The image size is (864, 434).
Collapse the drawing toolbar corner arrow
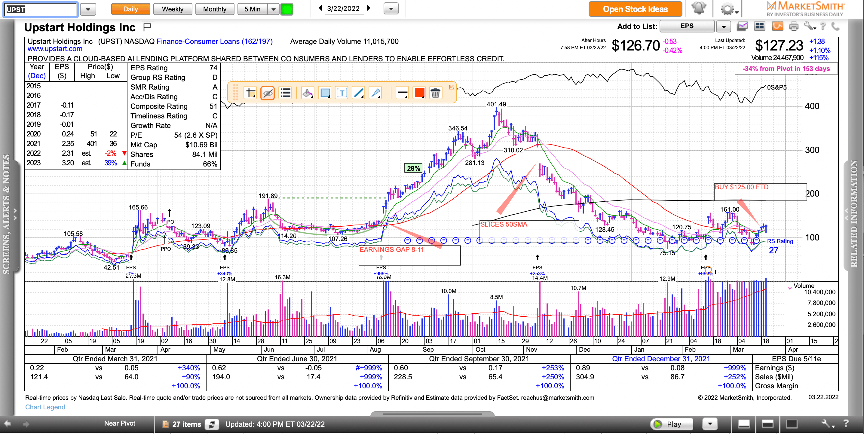tap(452, 87)
